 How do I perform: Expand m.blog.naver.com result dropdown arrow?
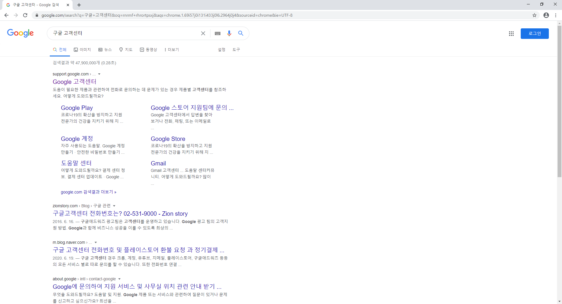pyautogui.click(x=96, y=243)
